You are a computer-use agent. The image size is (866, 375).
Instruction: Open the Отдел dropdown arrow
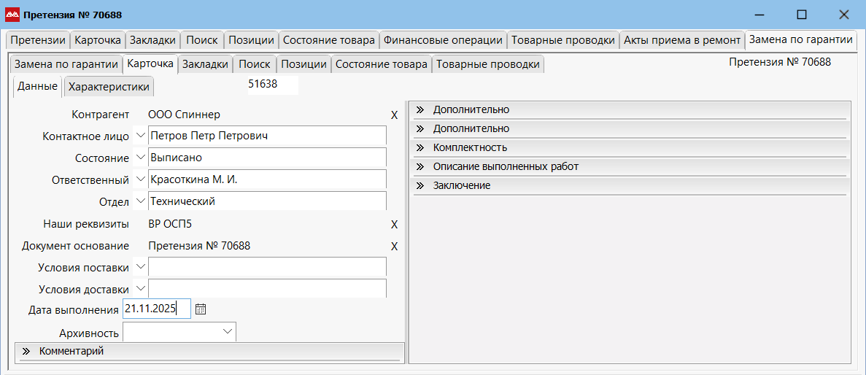pyautogui.click(x=140, y=201)
